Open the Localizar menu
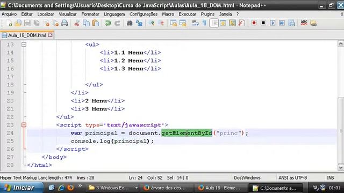Viewport: 344px width, 193px height. [x=45, y=14]
